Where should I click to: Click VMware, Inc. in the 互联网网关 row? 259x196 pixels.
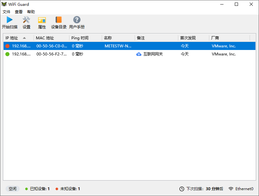click(x=224, y=54)
